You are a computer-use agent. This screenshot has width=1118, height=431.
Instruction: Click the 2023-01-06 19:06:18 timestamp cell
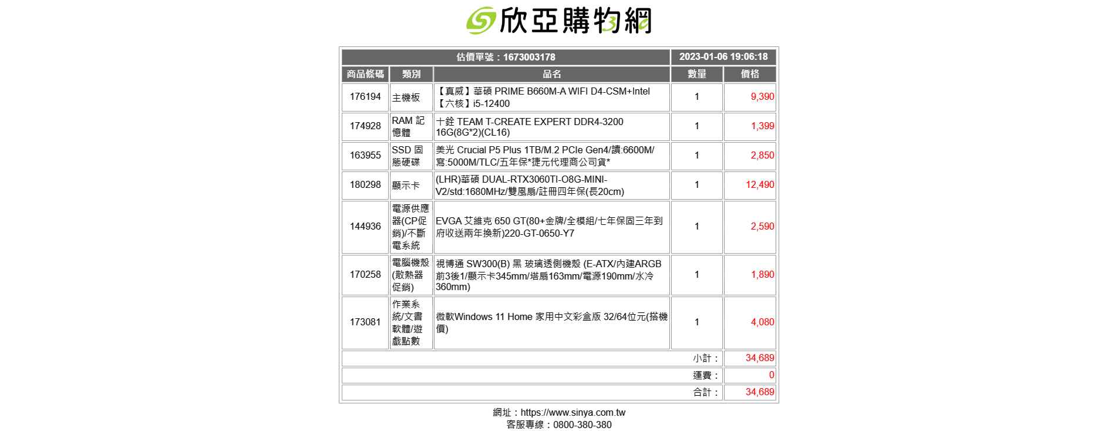[723, 57]
